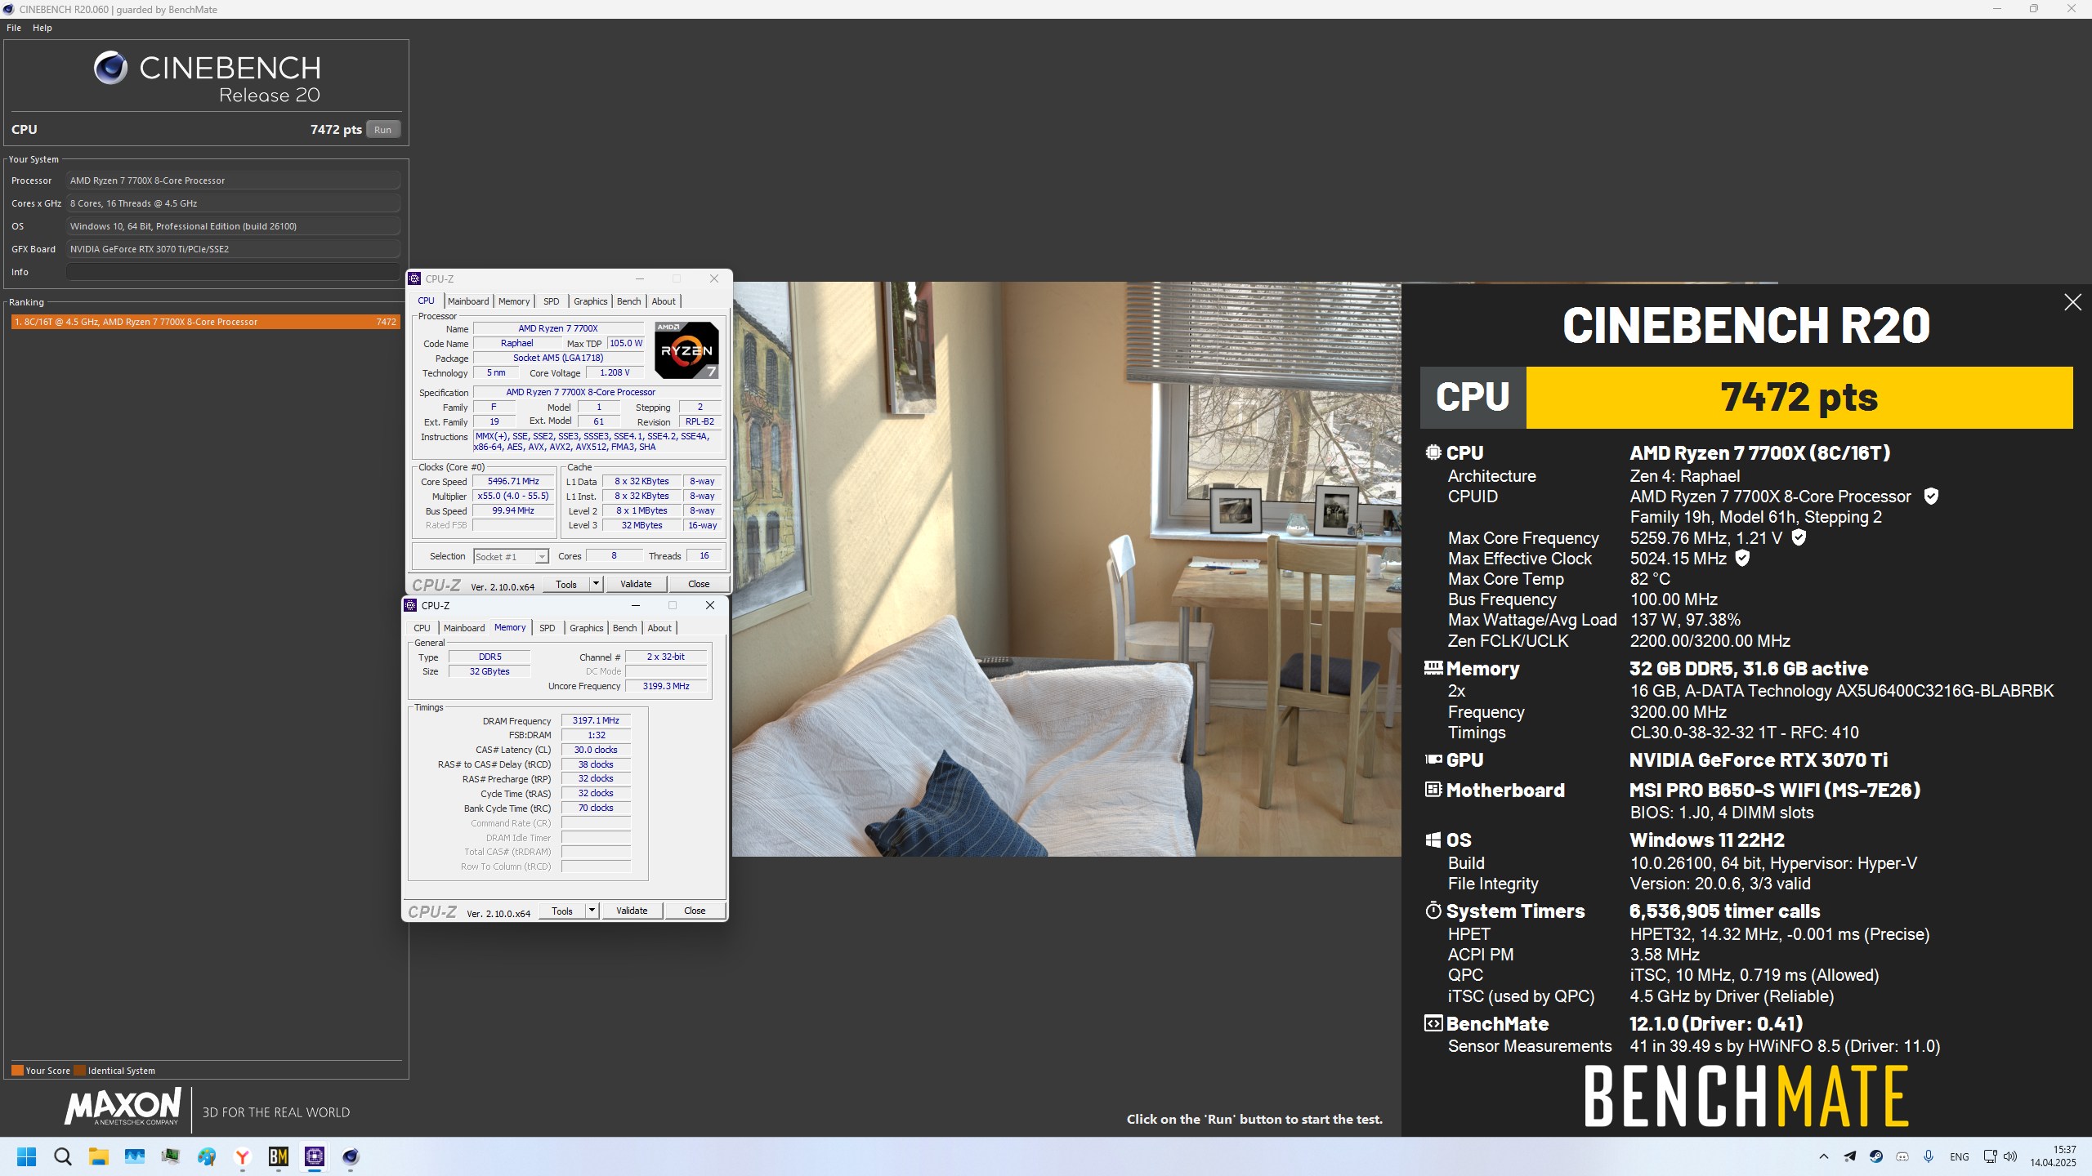Open the green circuit-board app in taskbar
The image size is (2092, 1176).
coord(171,1156)
